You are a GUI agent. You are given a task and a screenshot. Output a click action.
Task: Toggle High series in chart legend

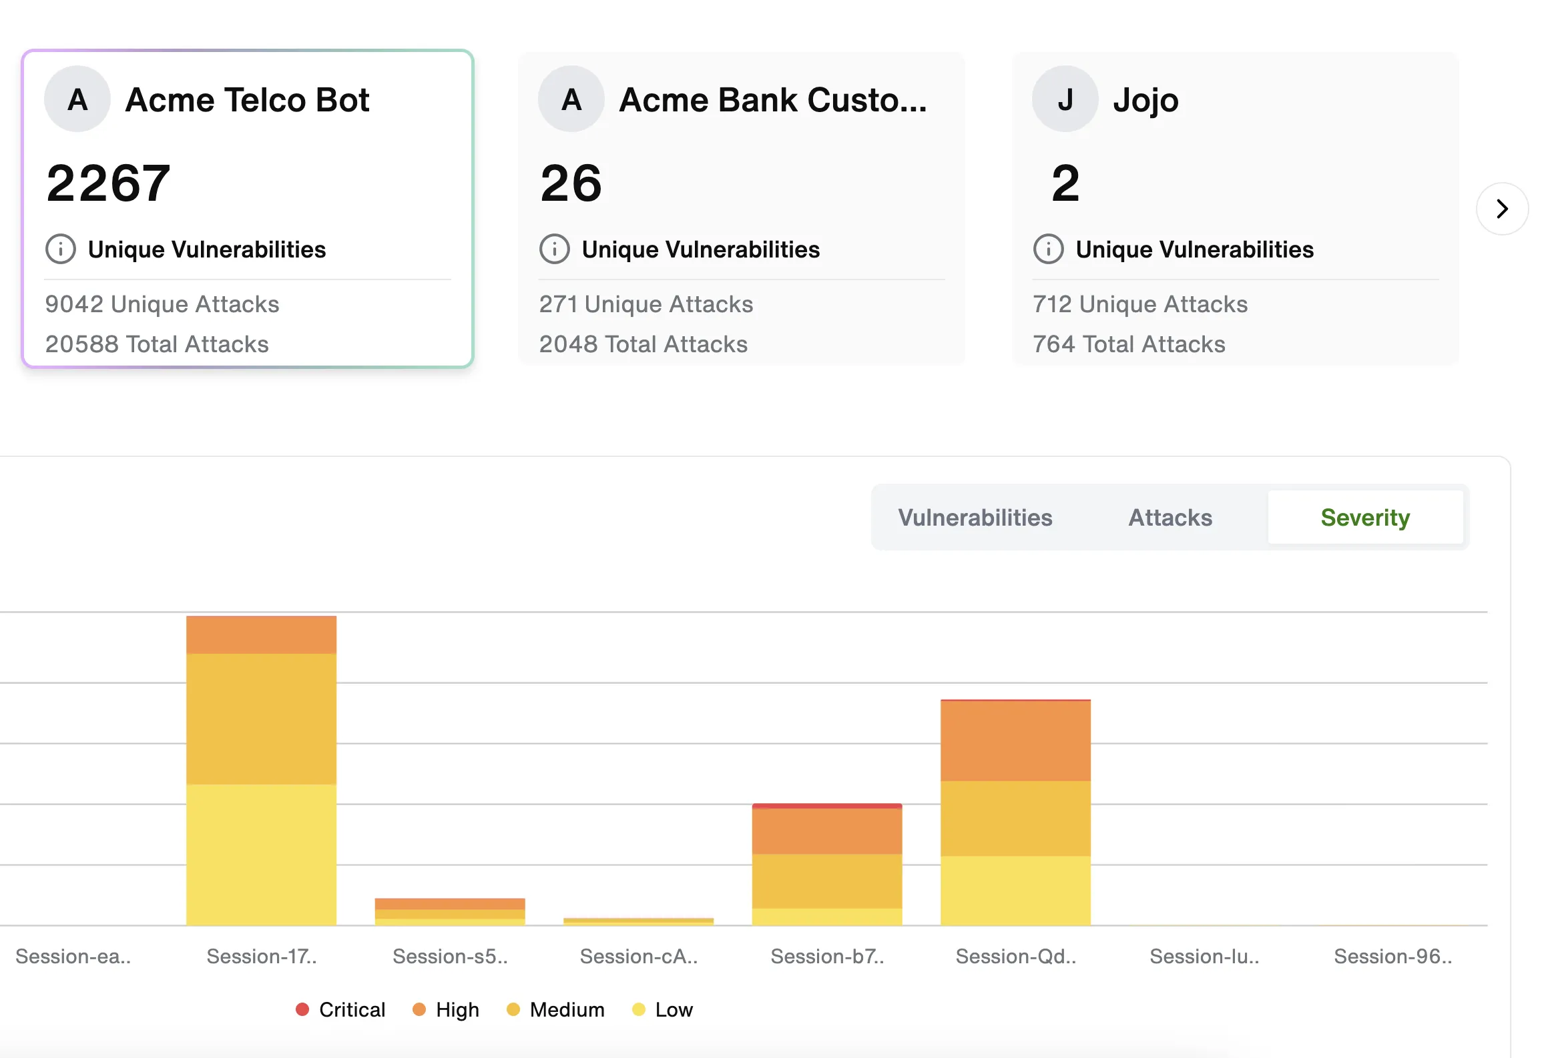tap(446, 1009)
